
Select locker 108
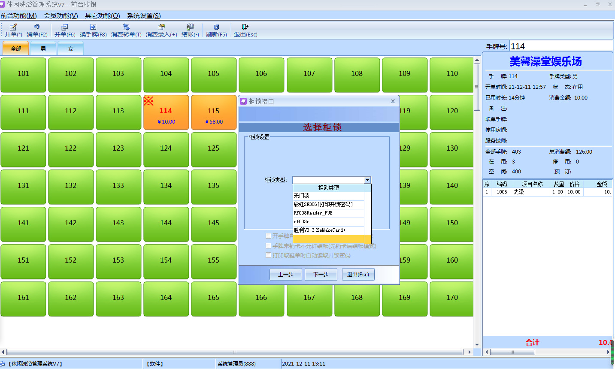pos(357,75)
